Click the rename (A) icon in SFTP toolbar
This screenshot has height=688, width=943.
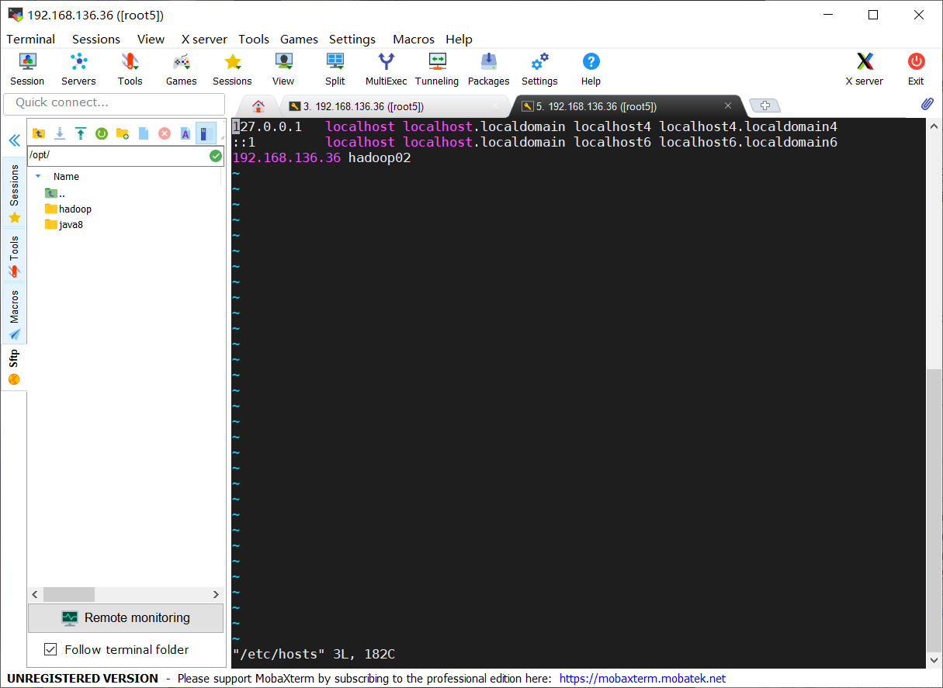coord(185,133)
